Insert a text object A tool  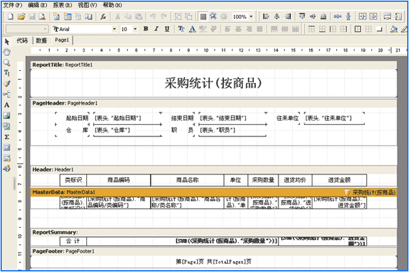point(7,105)
